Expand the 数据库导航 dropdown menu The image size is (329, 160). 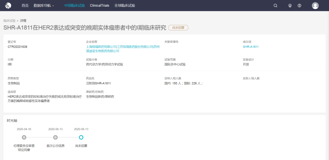point(44,6)
